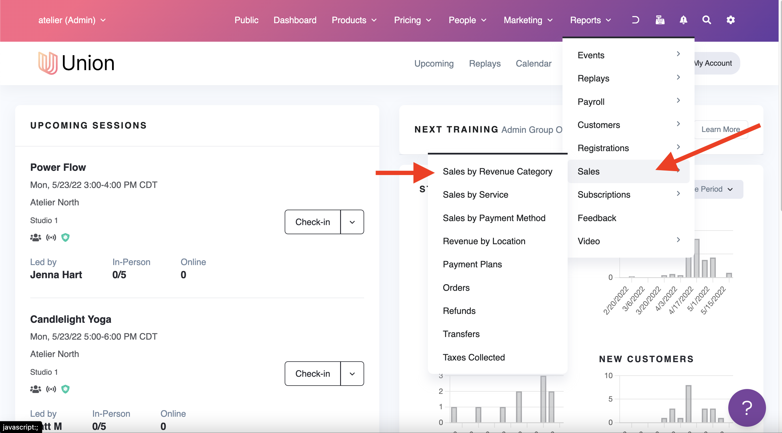Expand the Products menu in navbar

[x=354, y=20]
